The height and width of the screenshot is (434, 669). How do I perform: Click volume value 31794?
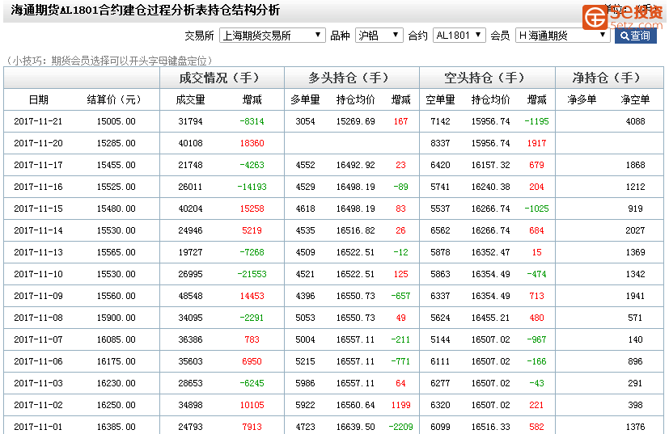[x=190, y=121]
